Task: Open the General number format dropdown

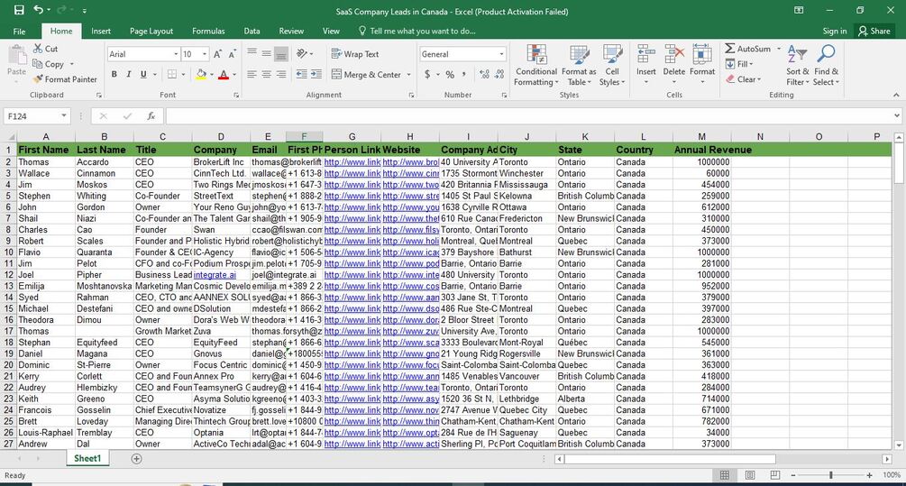Action: [501, 54]
